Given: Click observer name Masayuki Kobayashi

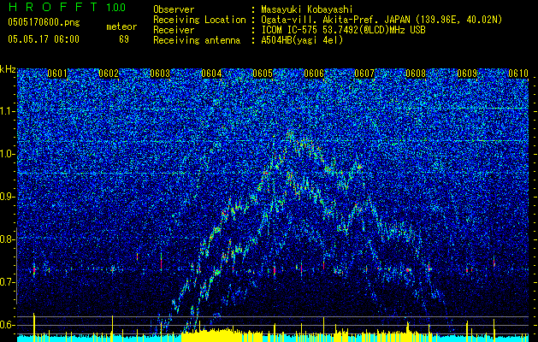Looking at the screenshot, I should [306, 9].
